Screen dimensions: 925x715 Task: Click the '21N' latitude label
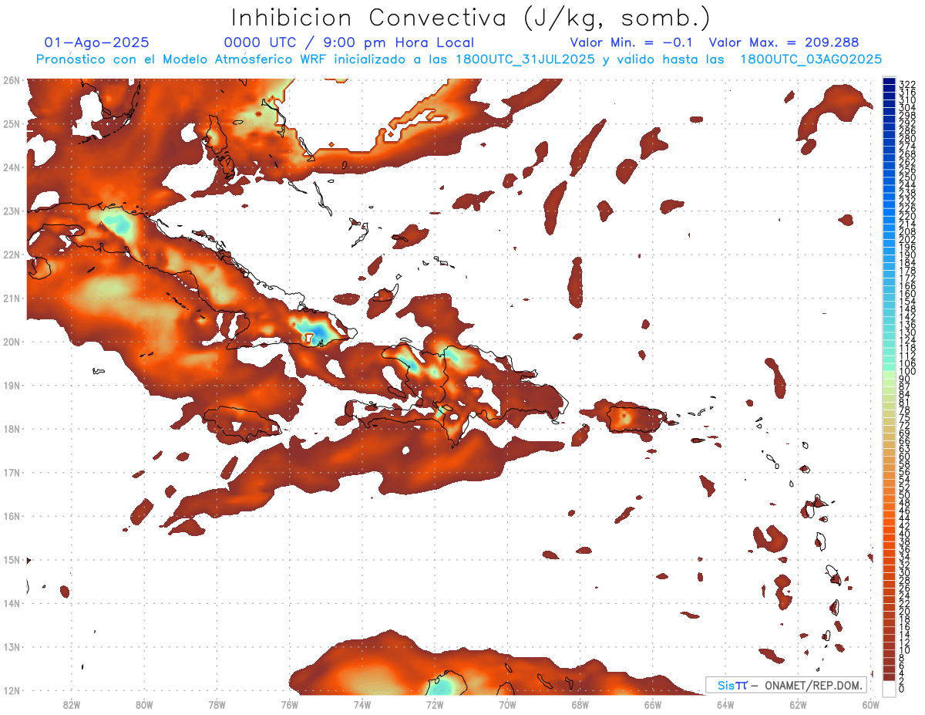(12, 298)
